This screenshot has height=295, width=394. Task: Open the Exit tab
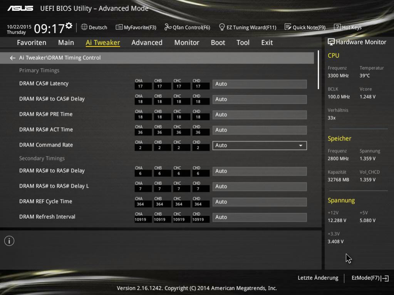[267, 42]
